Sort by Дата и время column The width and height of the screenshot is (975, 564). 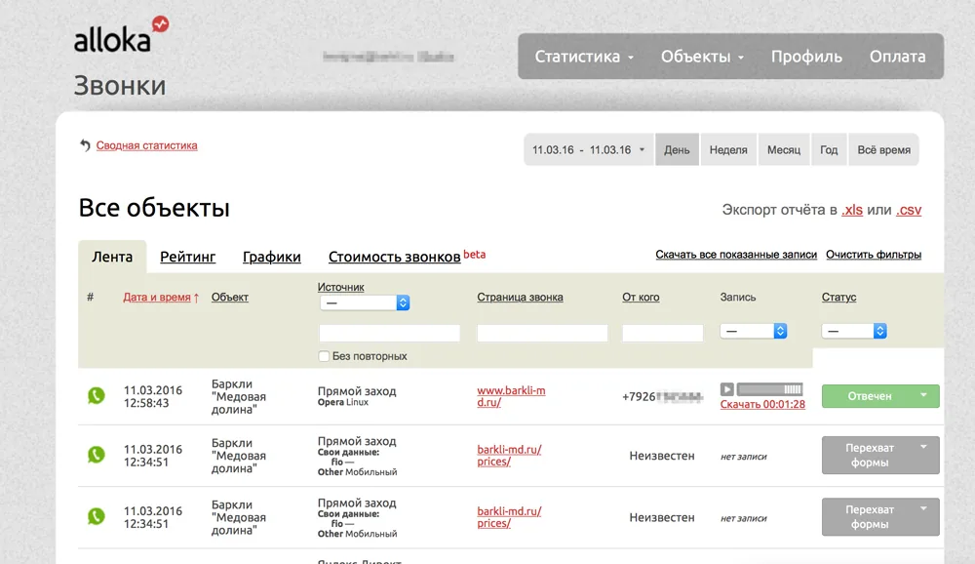coord(157,297)
